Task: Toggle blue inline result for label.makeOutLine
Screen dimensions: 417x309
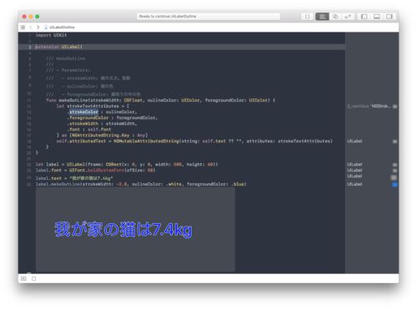Action: click(x=394, y=184)
